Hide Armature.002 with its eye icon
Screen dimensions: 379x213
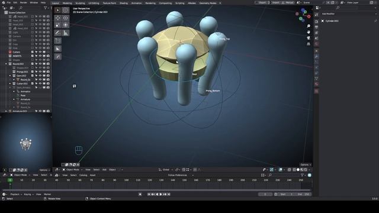[x=40, y=111]
